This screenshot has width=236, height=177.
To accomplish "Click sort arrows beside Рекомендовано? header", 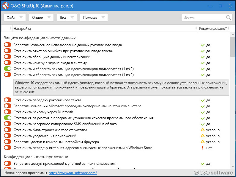I will pos(229,28).
